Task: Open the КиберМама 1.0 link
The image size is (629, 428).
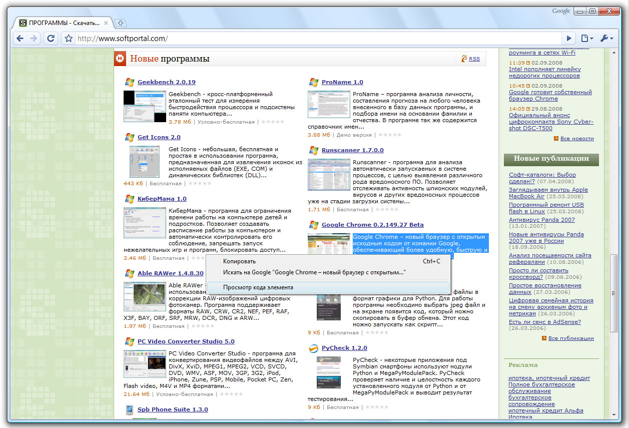Action: pos(162,199)
